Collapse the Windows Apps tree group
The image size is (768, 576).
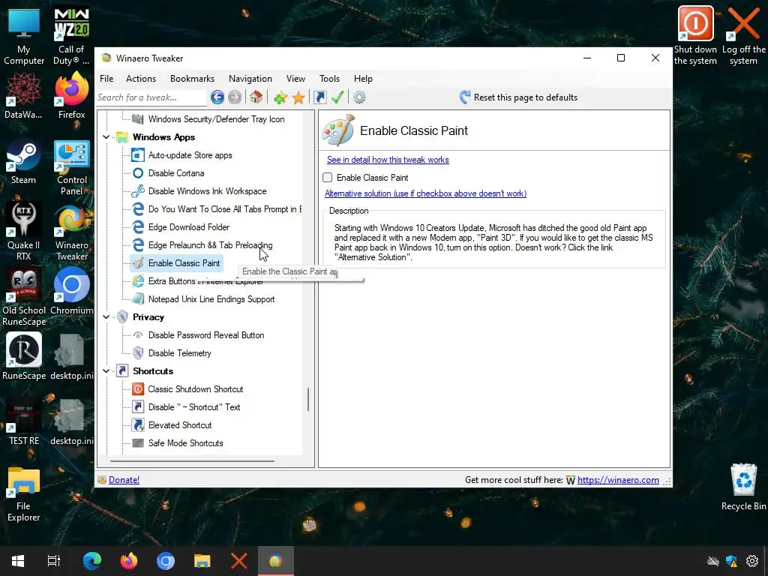tap(106, 137)
